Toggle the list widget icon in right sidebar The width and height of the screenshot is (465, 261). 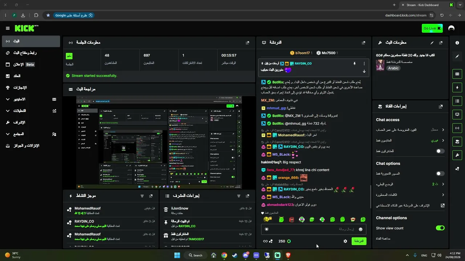[x=457, y=101]
